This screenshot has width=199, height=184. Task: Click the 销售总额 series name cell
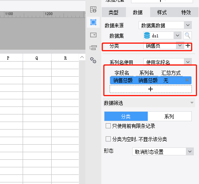148,80
